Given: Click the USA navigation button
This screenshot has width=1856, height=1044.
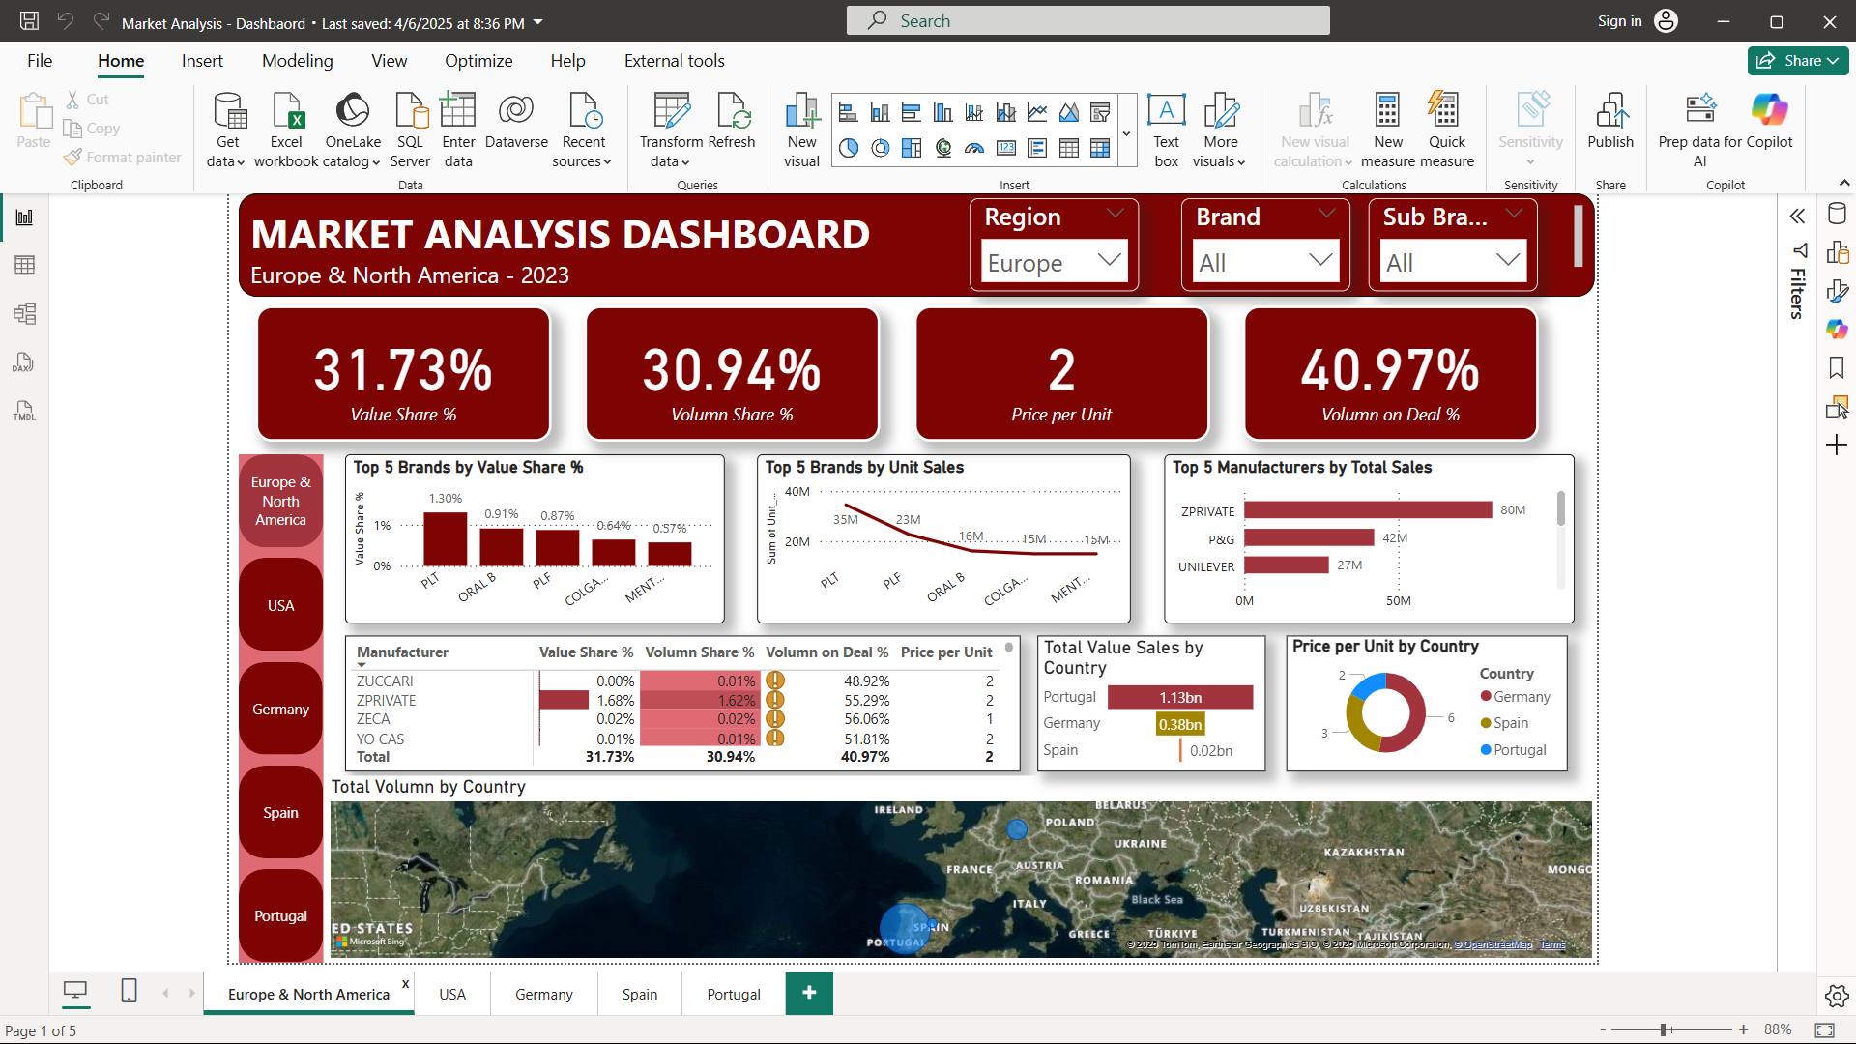Looking at the screenshot, I should click(x=280, y=605).
